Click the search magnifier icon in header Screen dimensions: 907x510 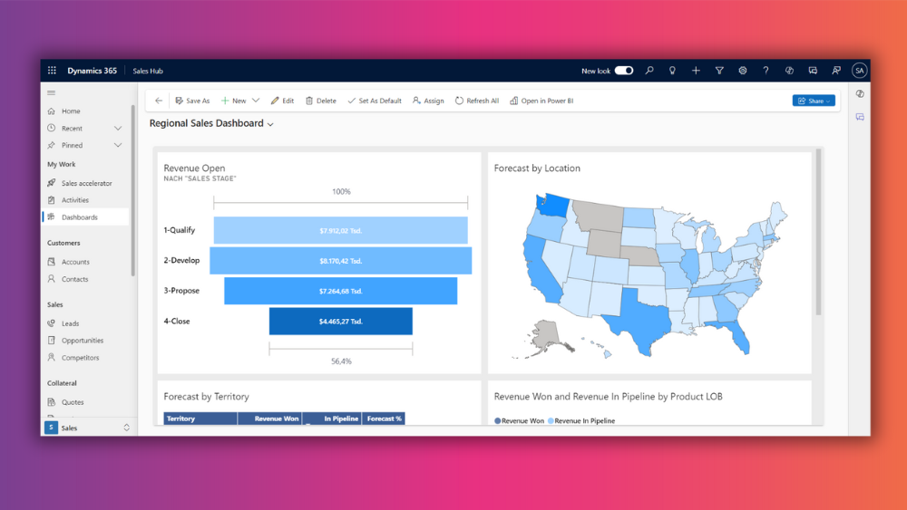coord(649,71)
